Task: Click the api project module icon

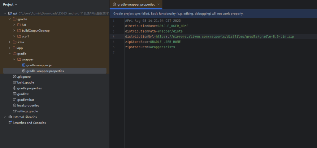Action: 10,13
